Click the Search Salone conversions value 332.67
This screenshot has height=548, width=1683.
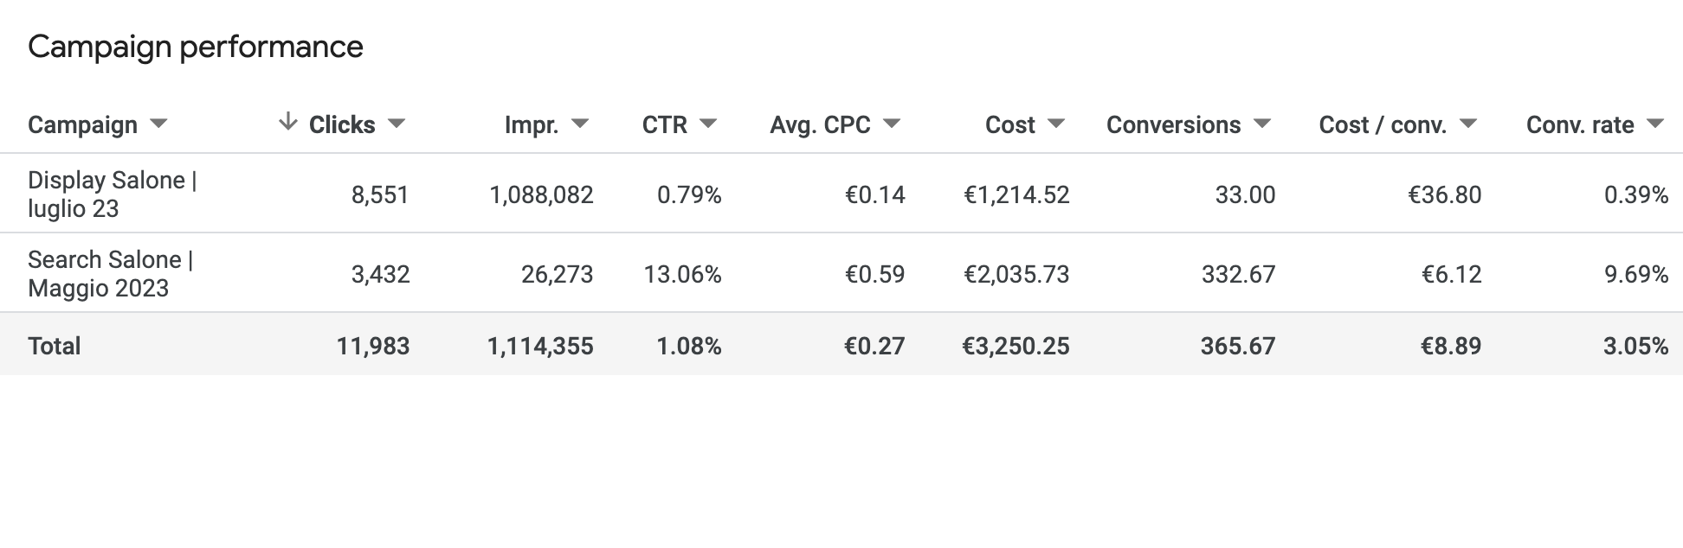[1238, 274]
